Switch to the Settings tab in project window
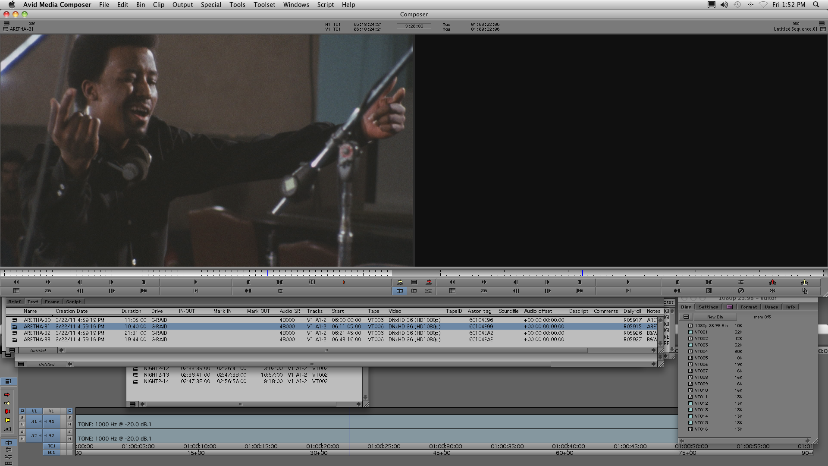828x466 pixels. tap(708, 307)
